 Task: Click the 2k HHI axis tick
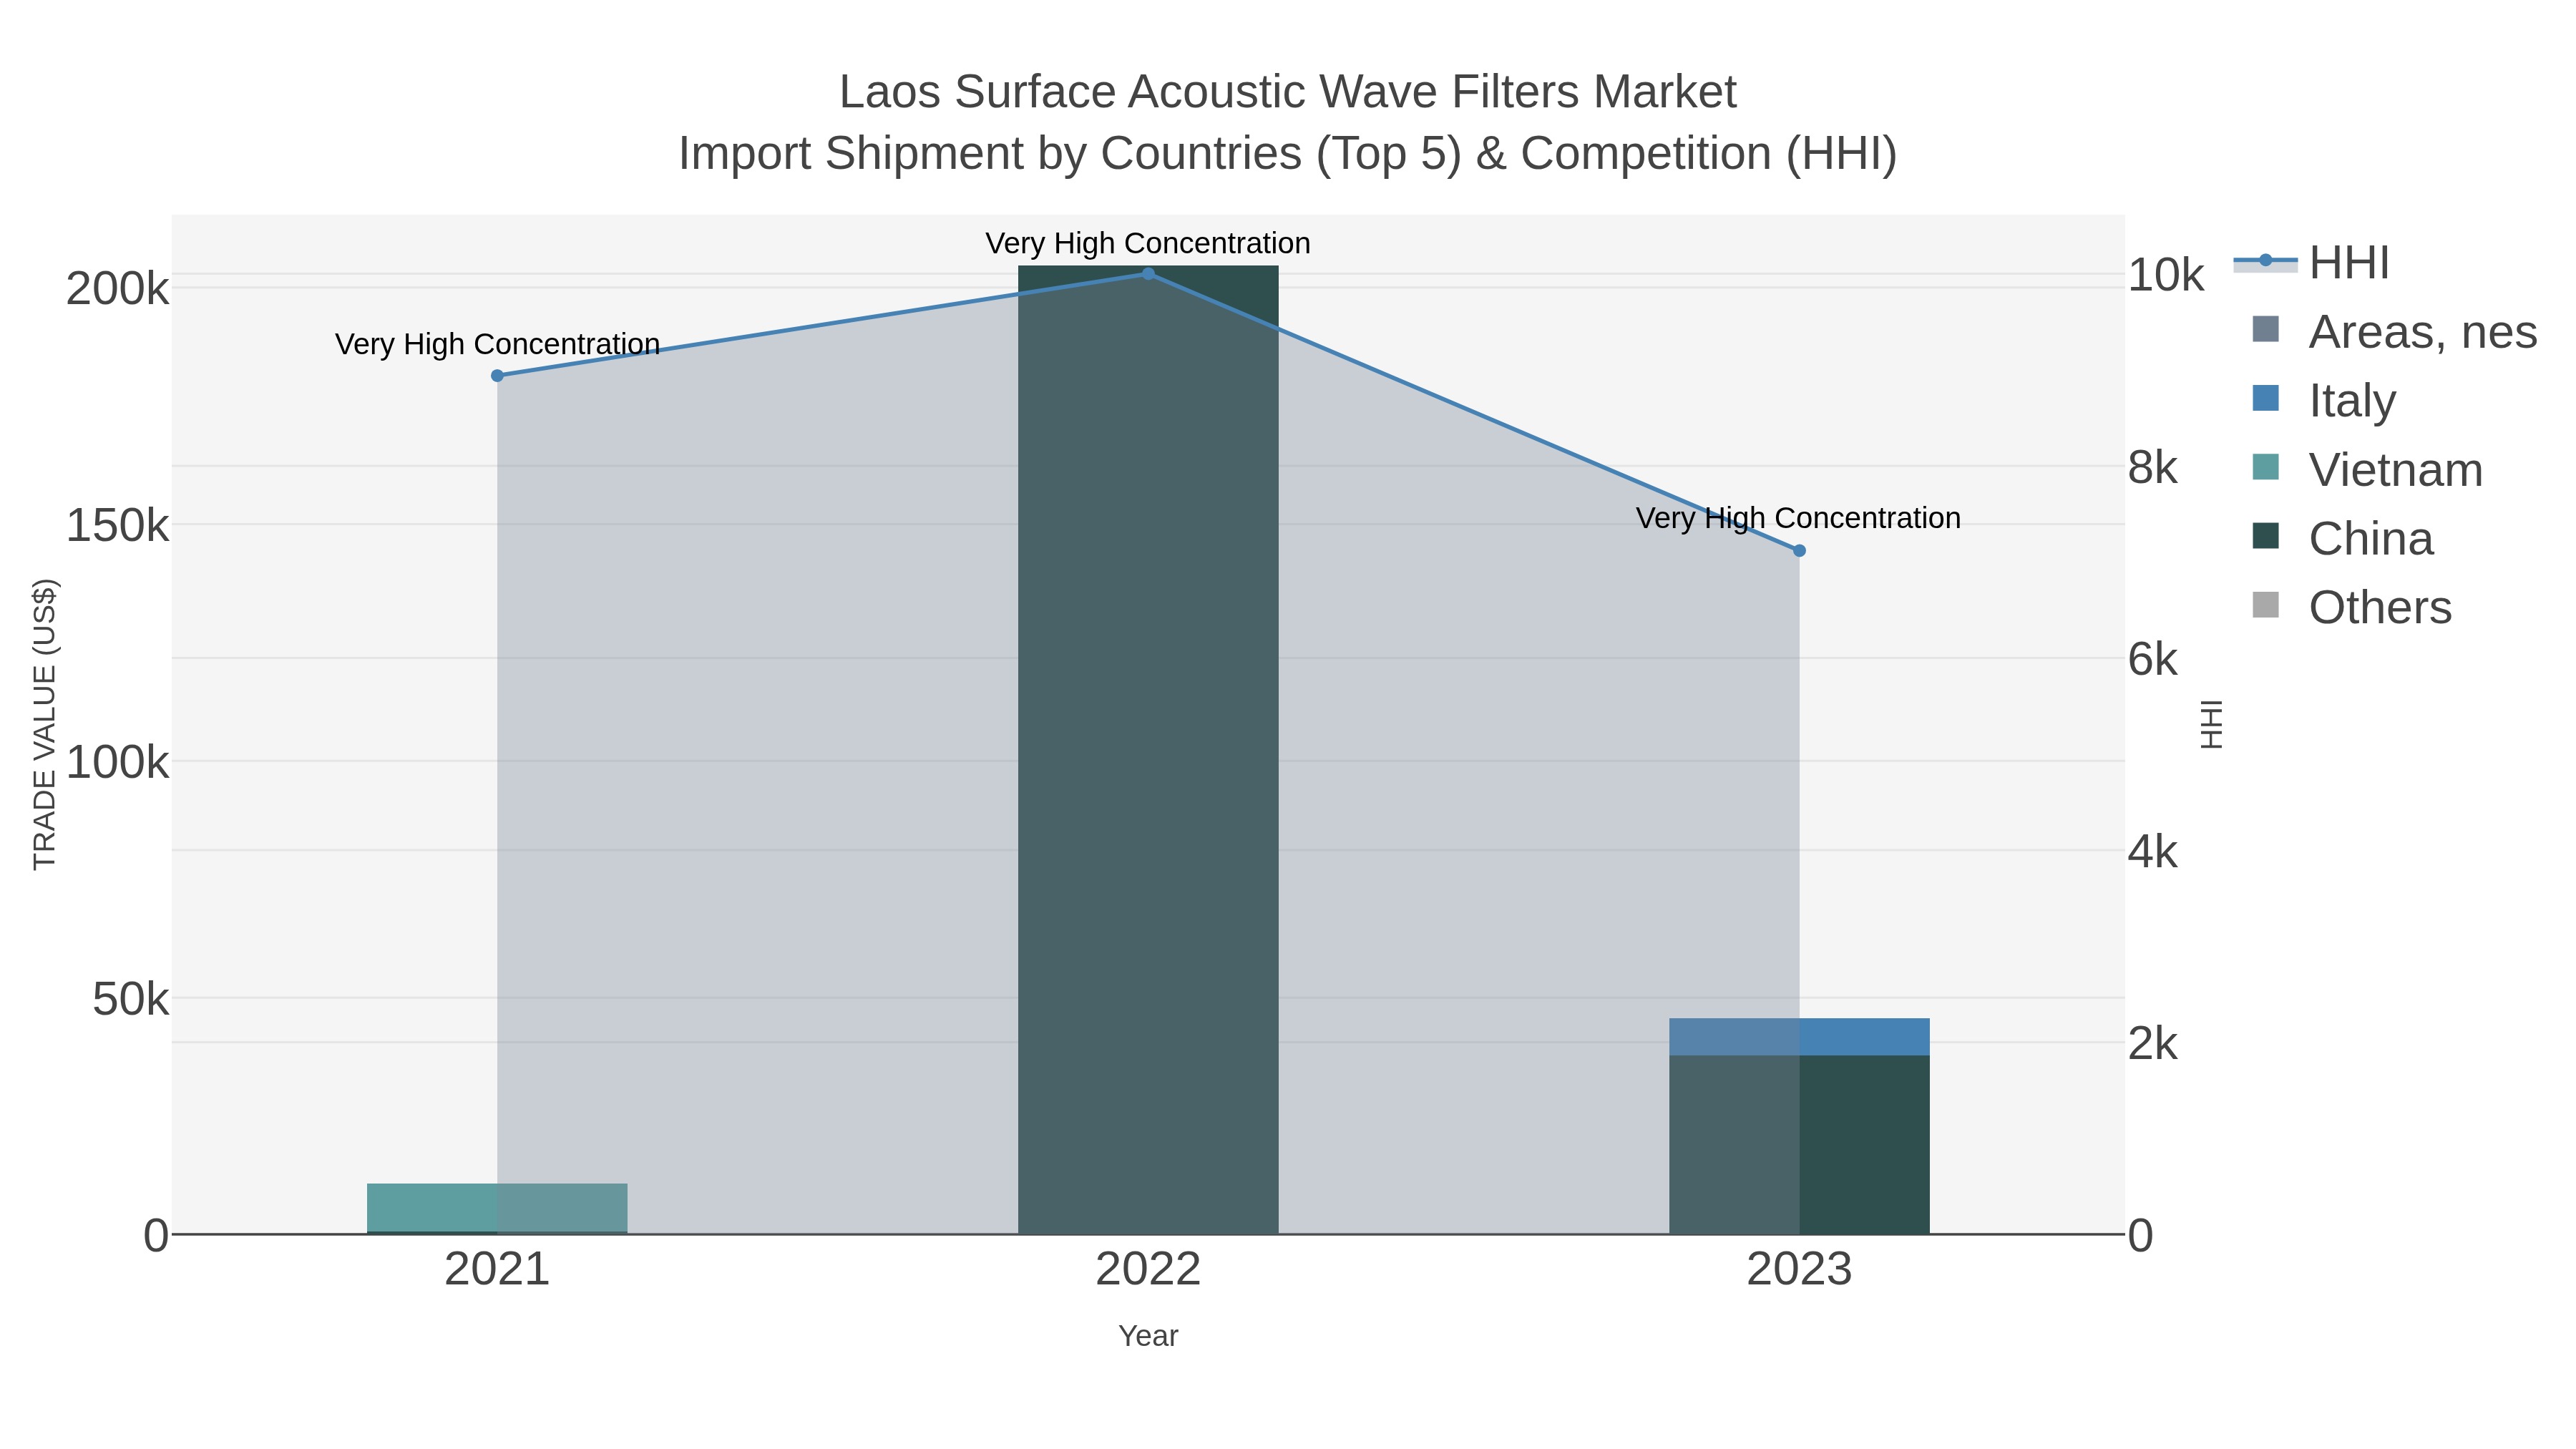pos(2152,1044)
